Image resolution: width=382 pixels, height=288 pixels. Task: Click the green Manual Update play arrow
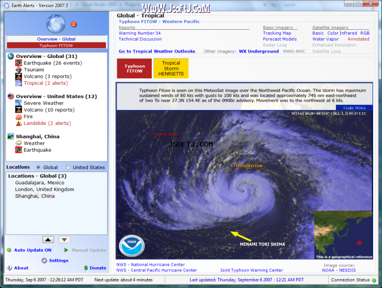click(x=66, y=250)
